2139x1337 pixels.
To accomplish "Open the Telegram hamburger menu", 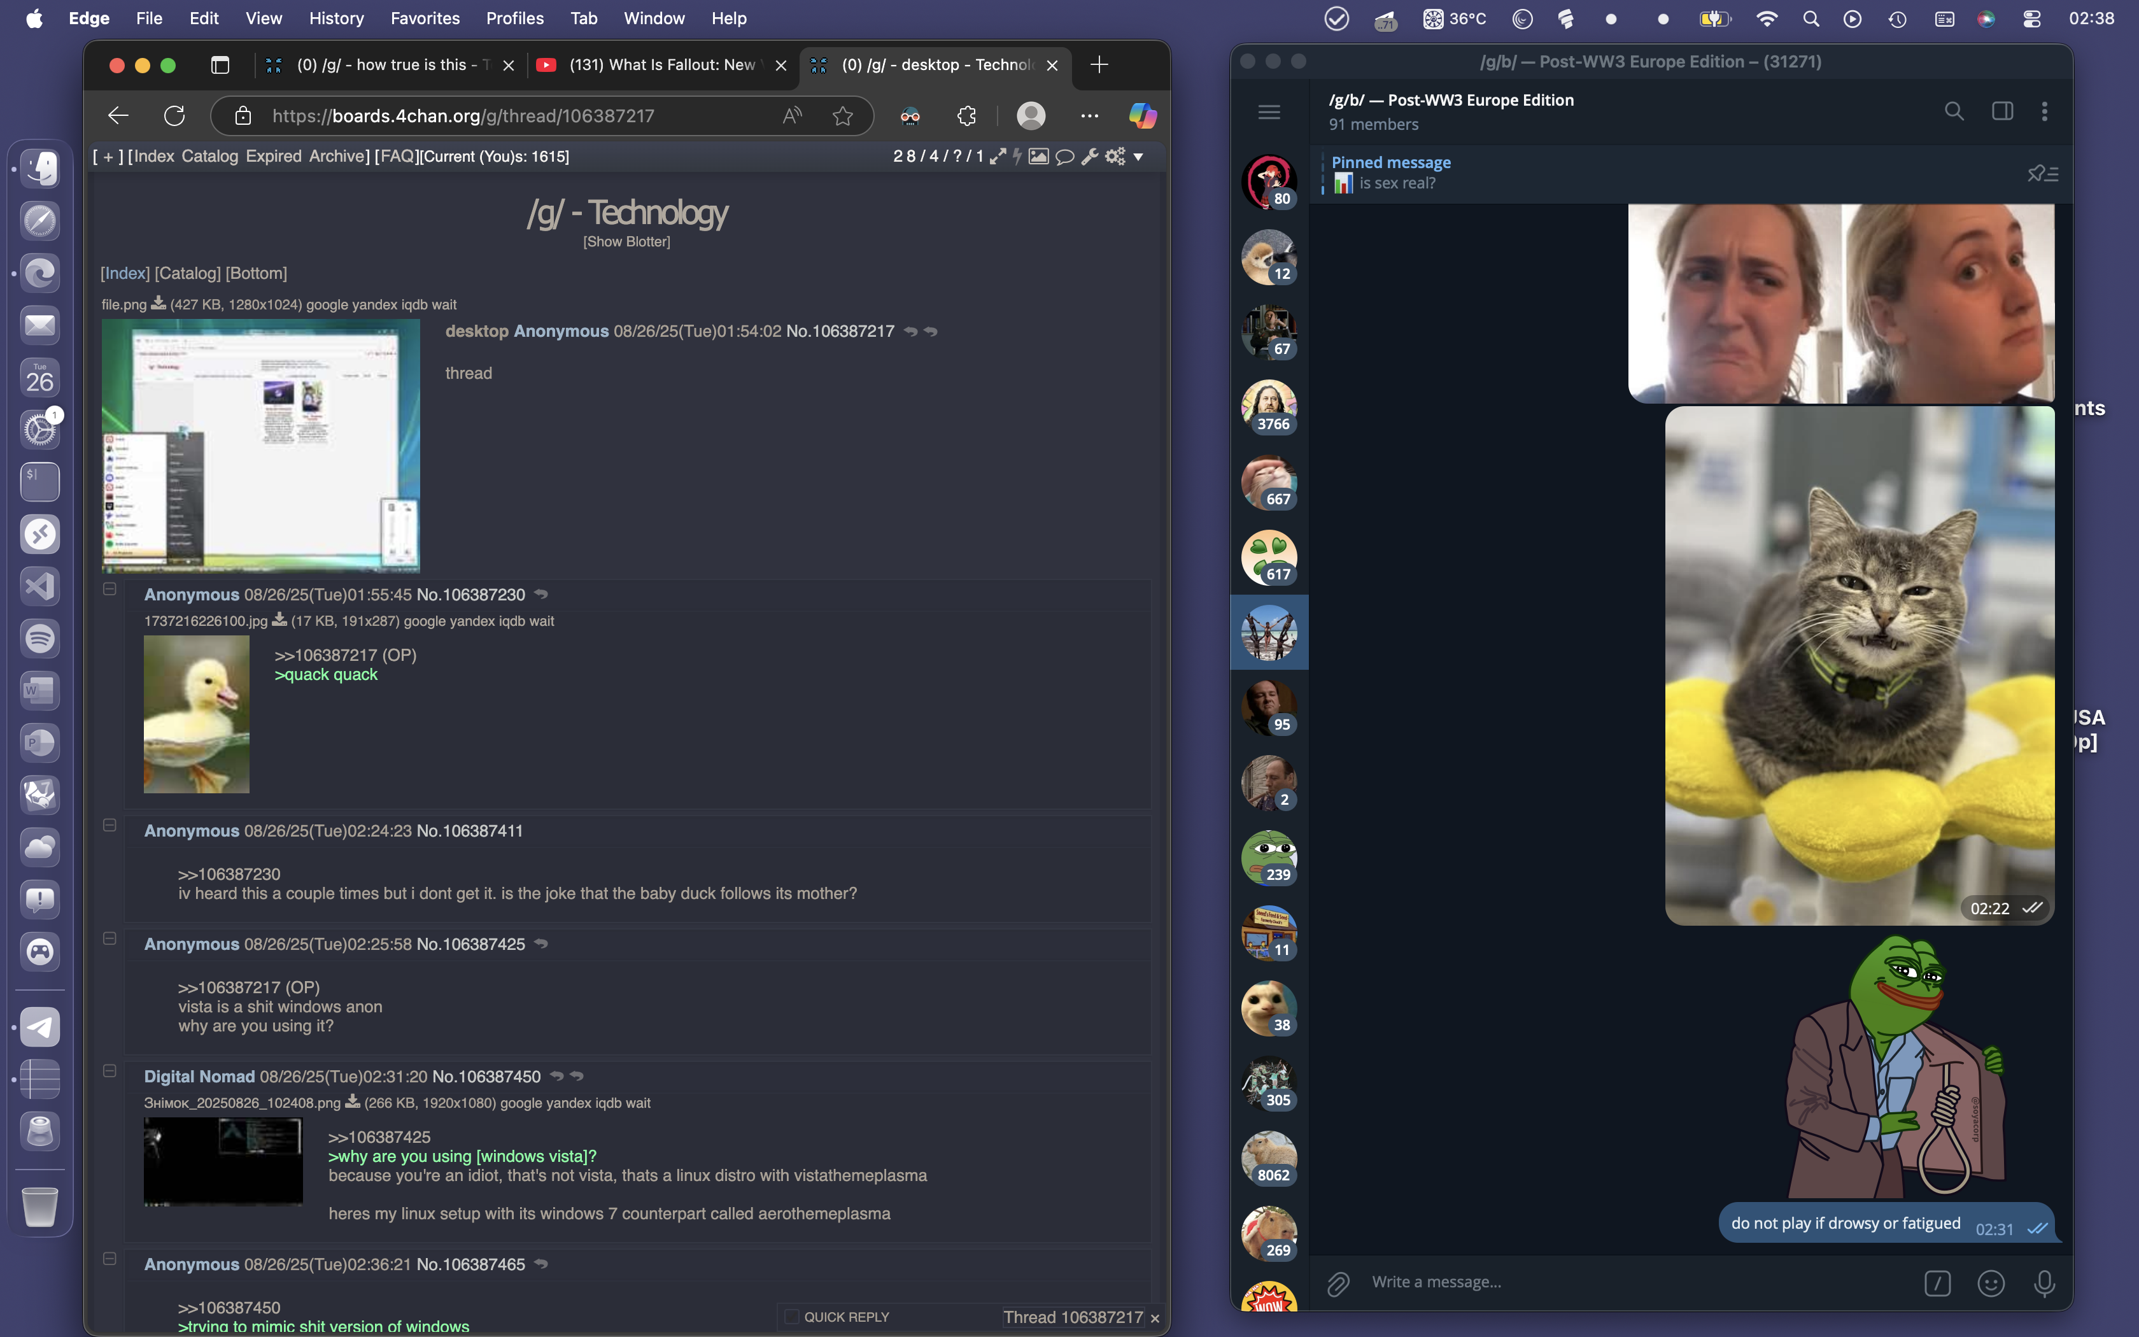I will click(1269, 112).
